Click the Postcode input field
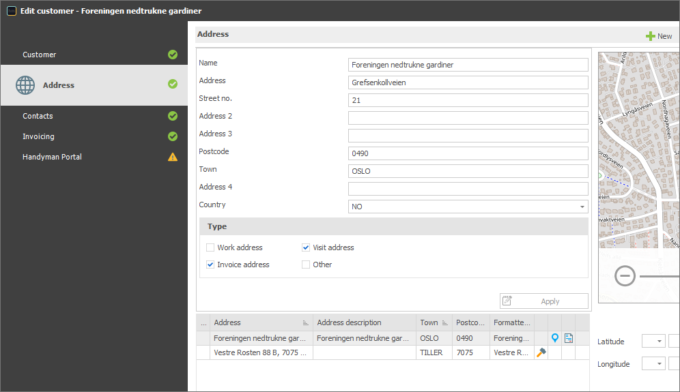The image size is (680, 392). coord(468,153)
